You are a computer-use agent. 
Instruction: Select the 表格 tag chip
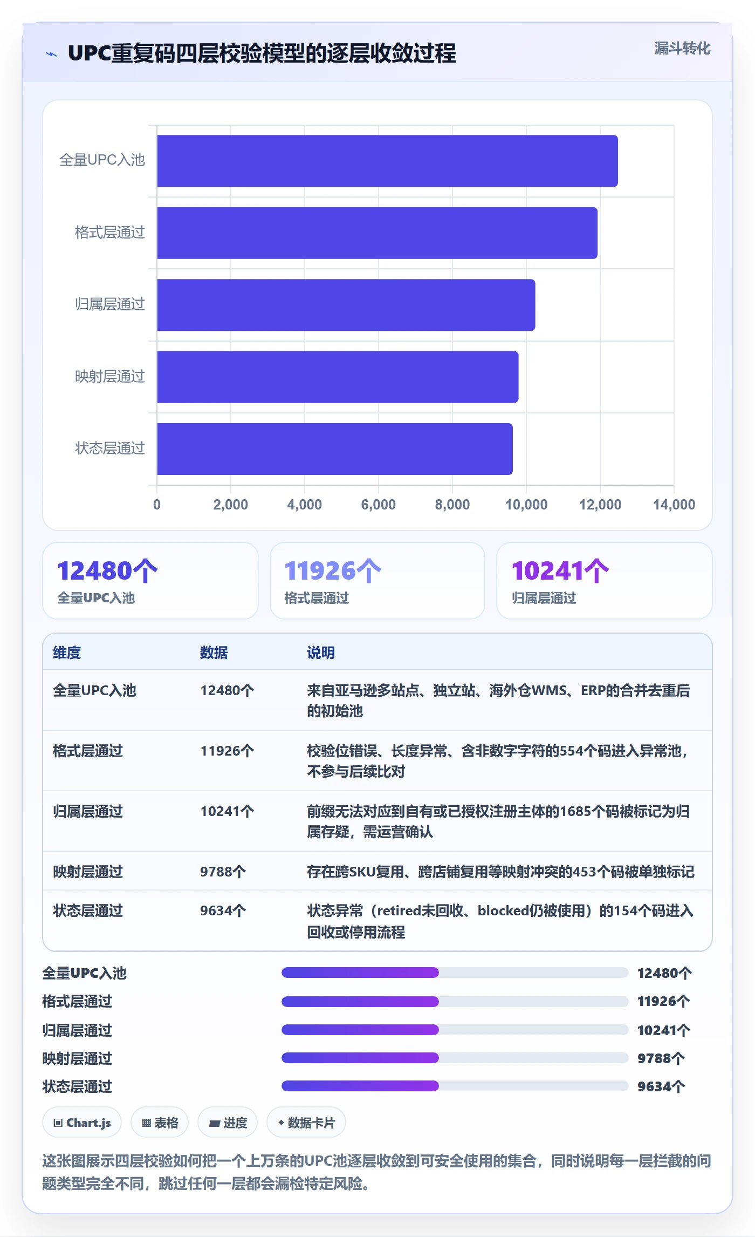[x=160, y=1123]
